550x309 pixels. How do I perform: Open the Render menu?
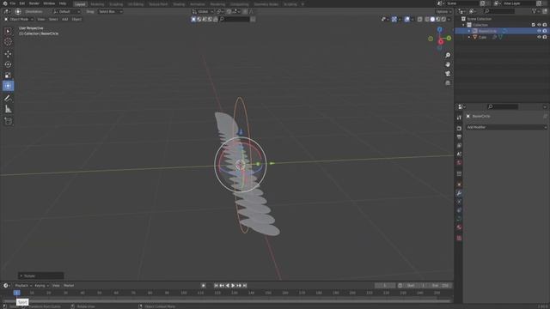[x=34, y=3]
